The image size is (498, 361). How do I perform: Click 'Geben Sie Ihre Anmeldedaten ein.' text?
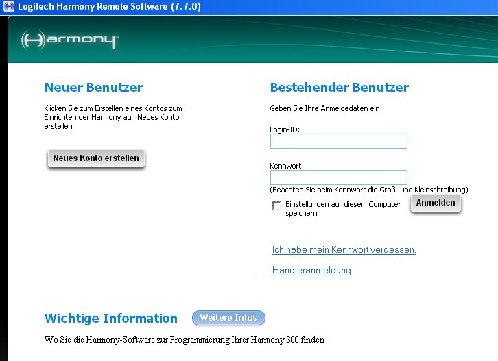click(326, 108)
